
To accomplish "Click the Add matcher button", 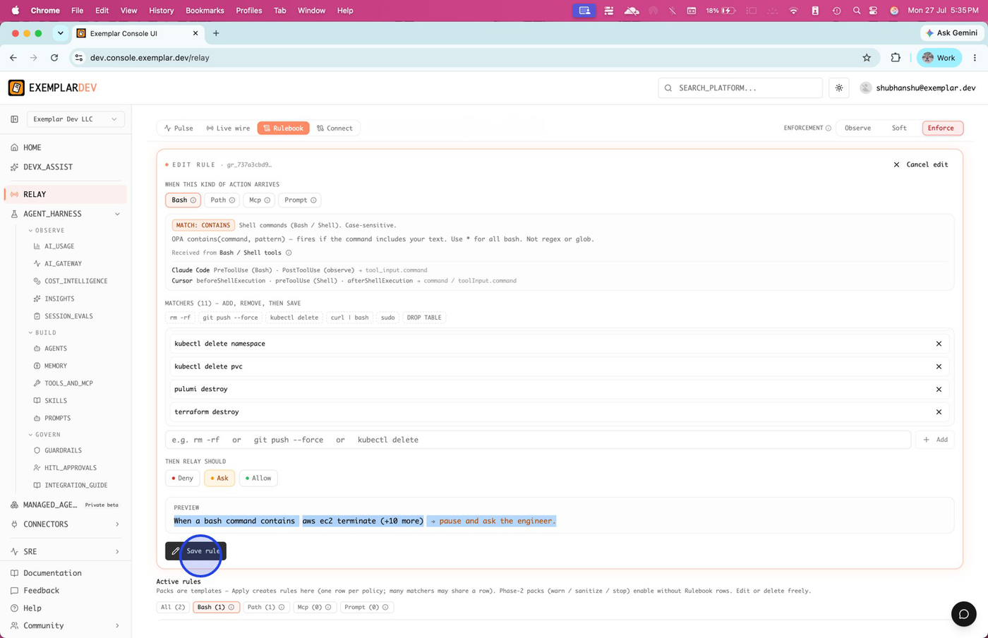I will click(936, 440).
